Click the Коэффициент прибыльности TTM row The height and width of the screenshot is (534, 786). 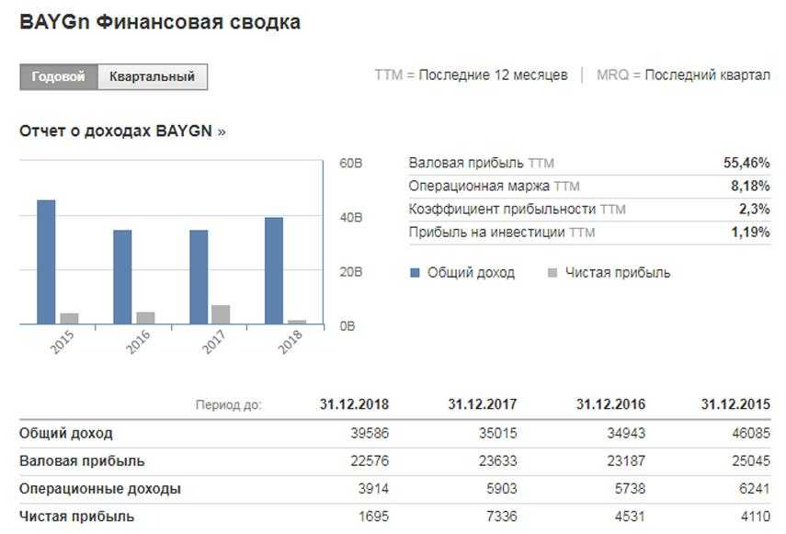(x=588, y=210)
